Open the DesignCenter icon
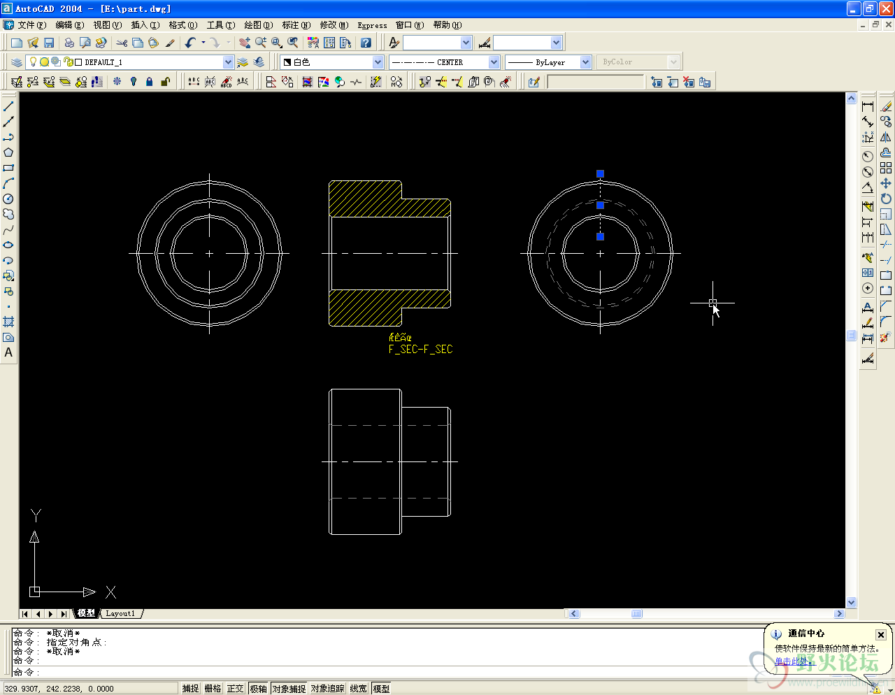895x695 pixels. [x=329, y=43]
